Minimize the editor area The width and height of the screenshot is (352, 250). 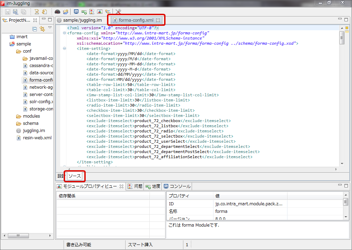point(340,19)
